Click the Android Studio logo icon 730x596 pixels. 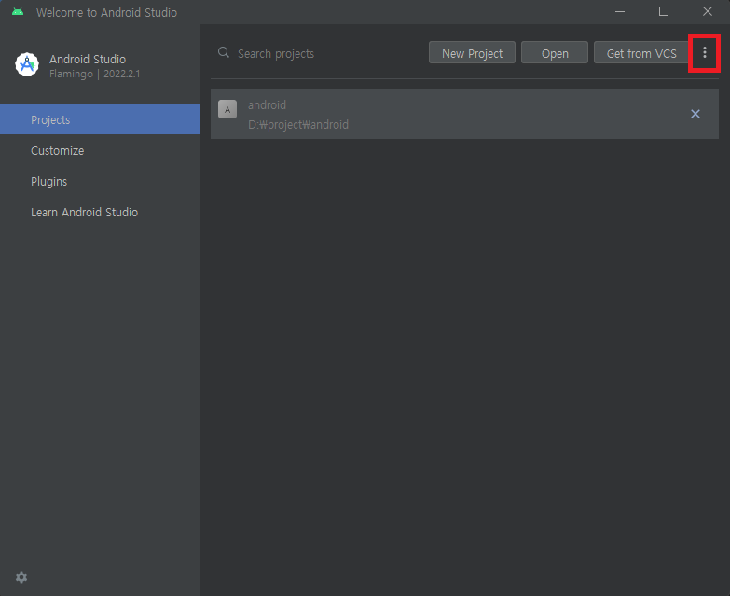[x=27, y=64]
